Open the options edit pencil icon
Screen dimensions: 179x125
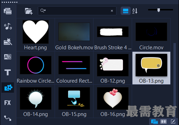pos(173,122)
